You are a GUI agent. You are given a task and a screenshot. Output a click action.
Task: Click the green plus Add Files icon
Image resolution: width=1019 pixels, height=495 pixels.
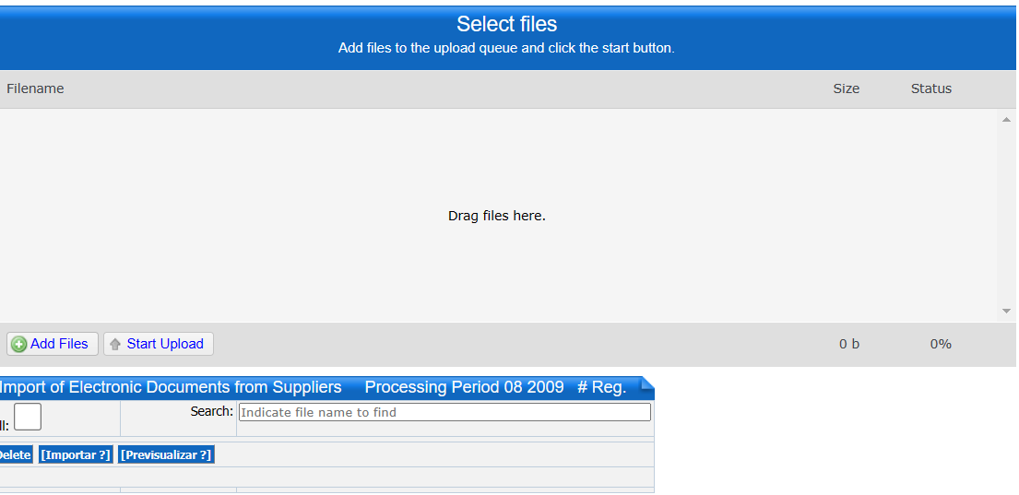(18, 345)
